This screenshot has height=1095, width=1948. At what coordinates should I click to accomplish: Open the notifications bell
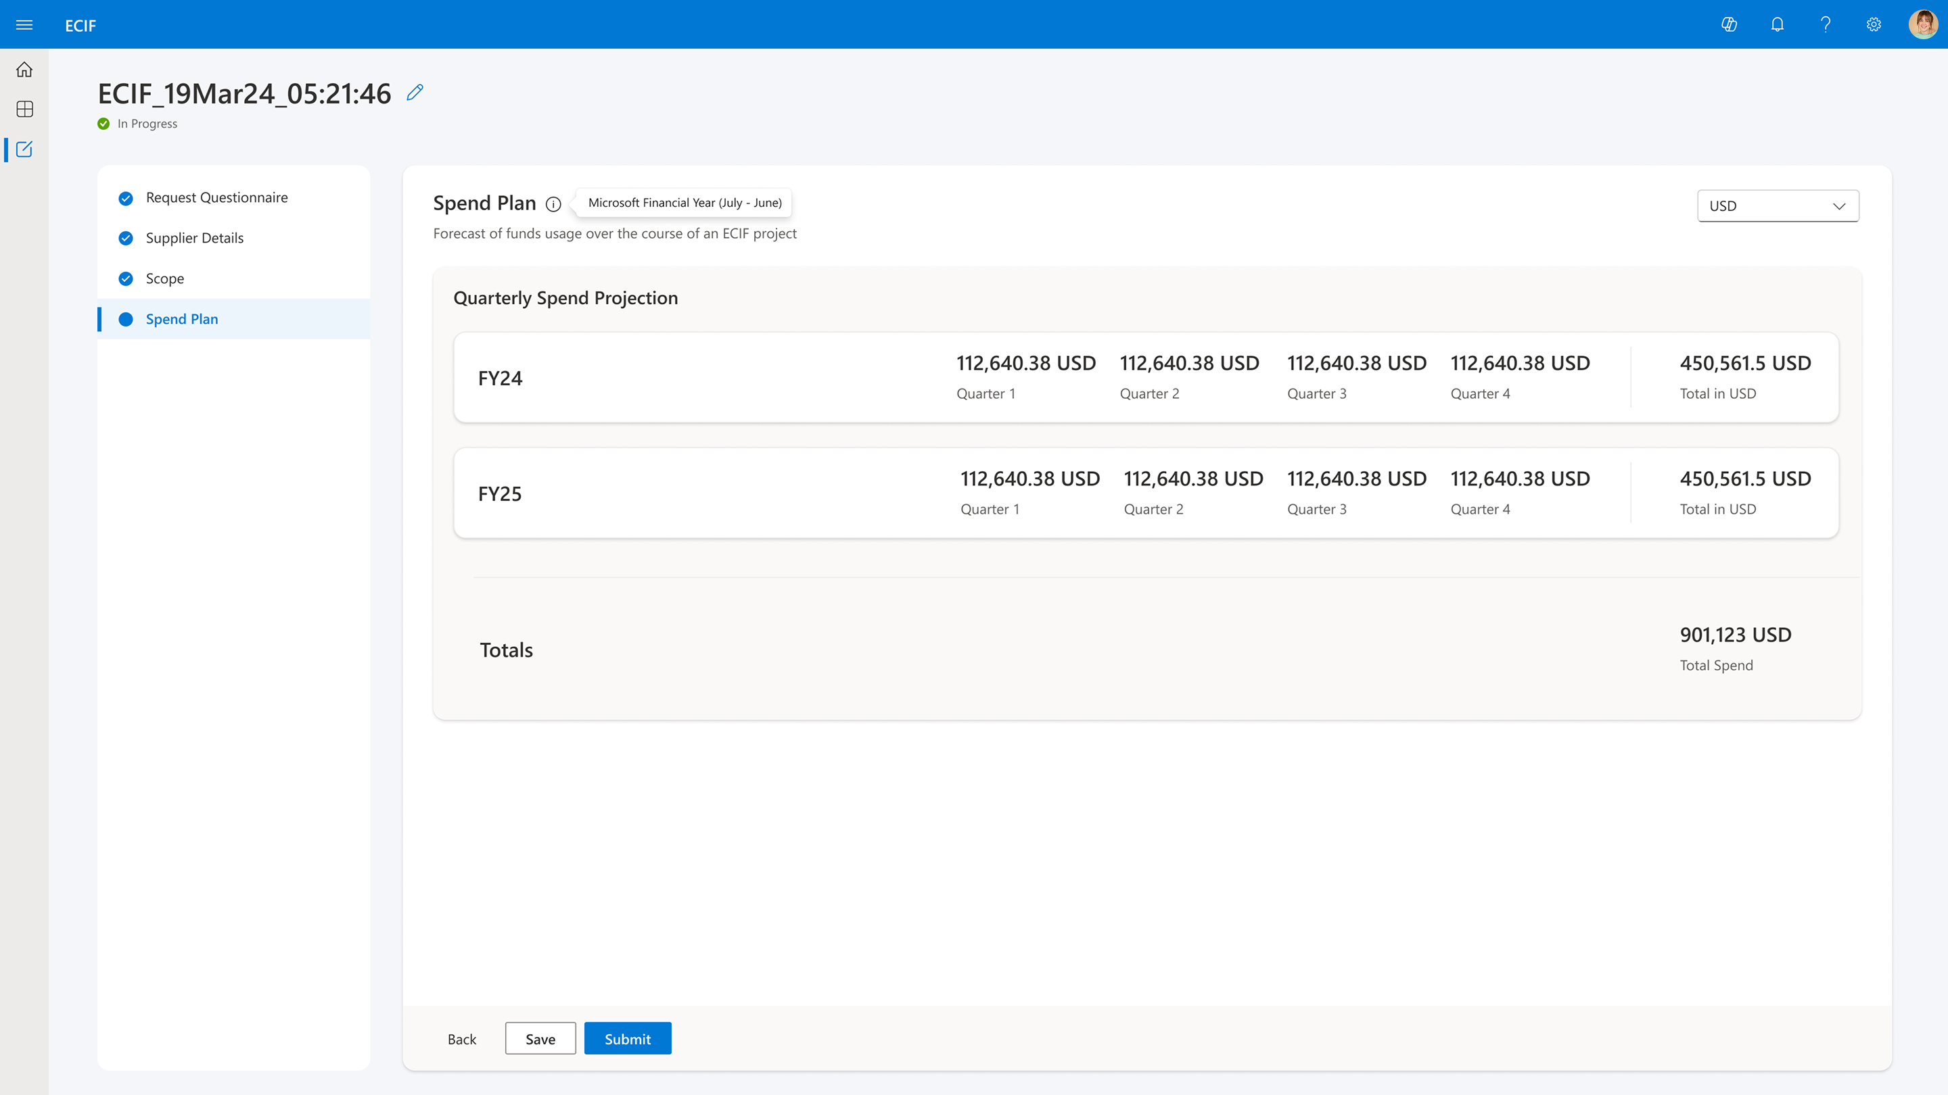coord(1777,25)
